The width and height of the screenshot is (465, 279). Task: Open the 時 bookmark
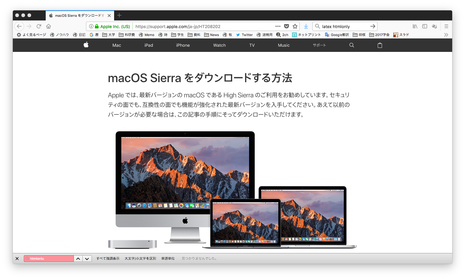click(x=163, y=35)
